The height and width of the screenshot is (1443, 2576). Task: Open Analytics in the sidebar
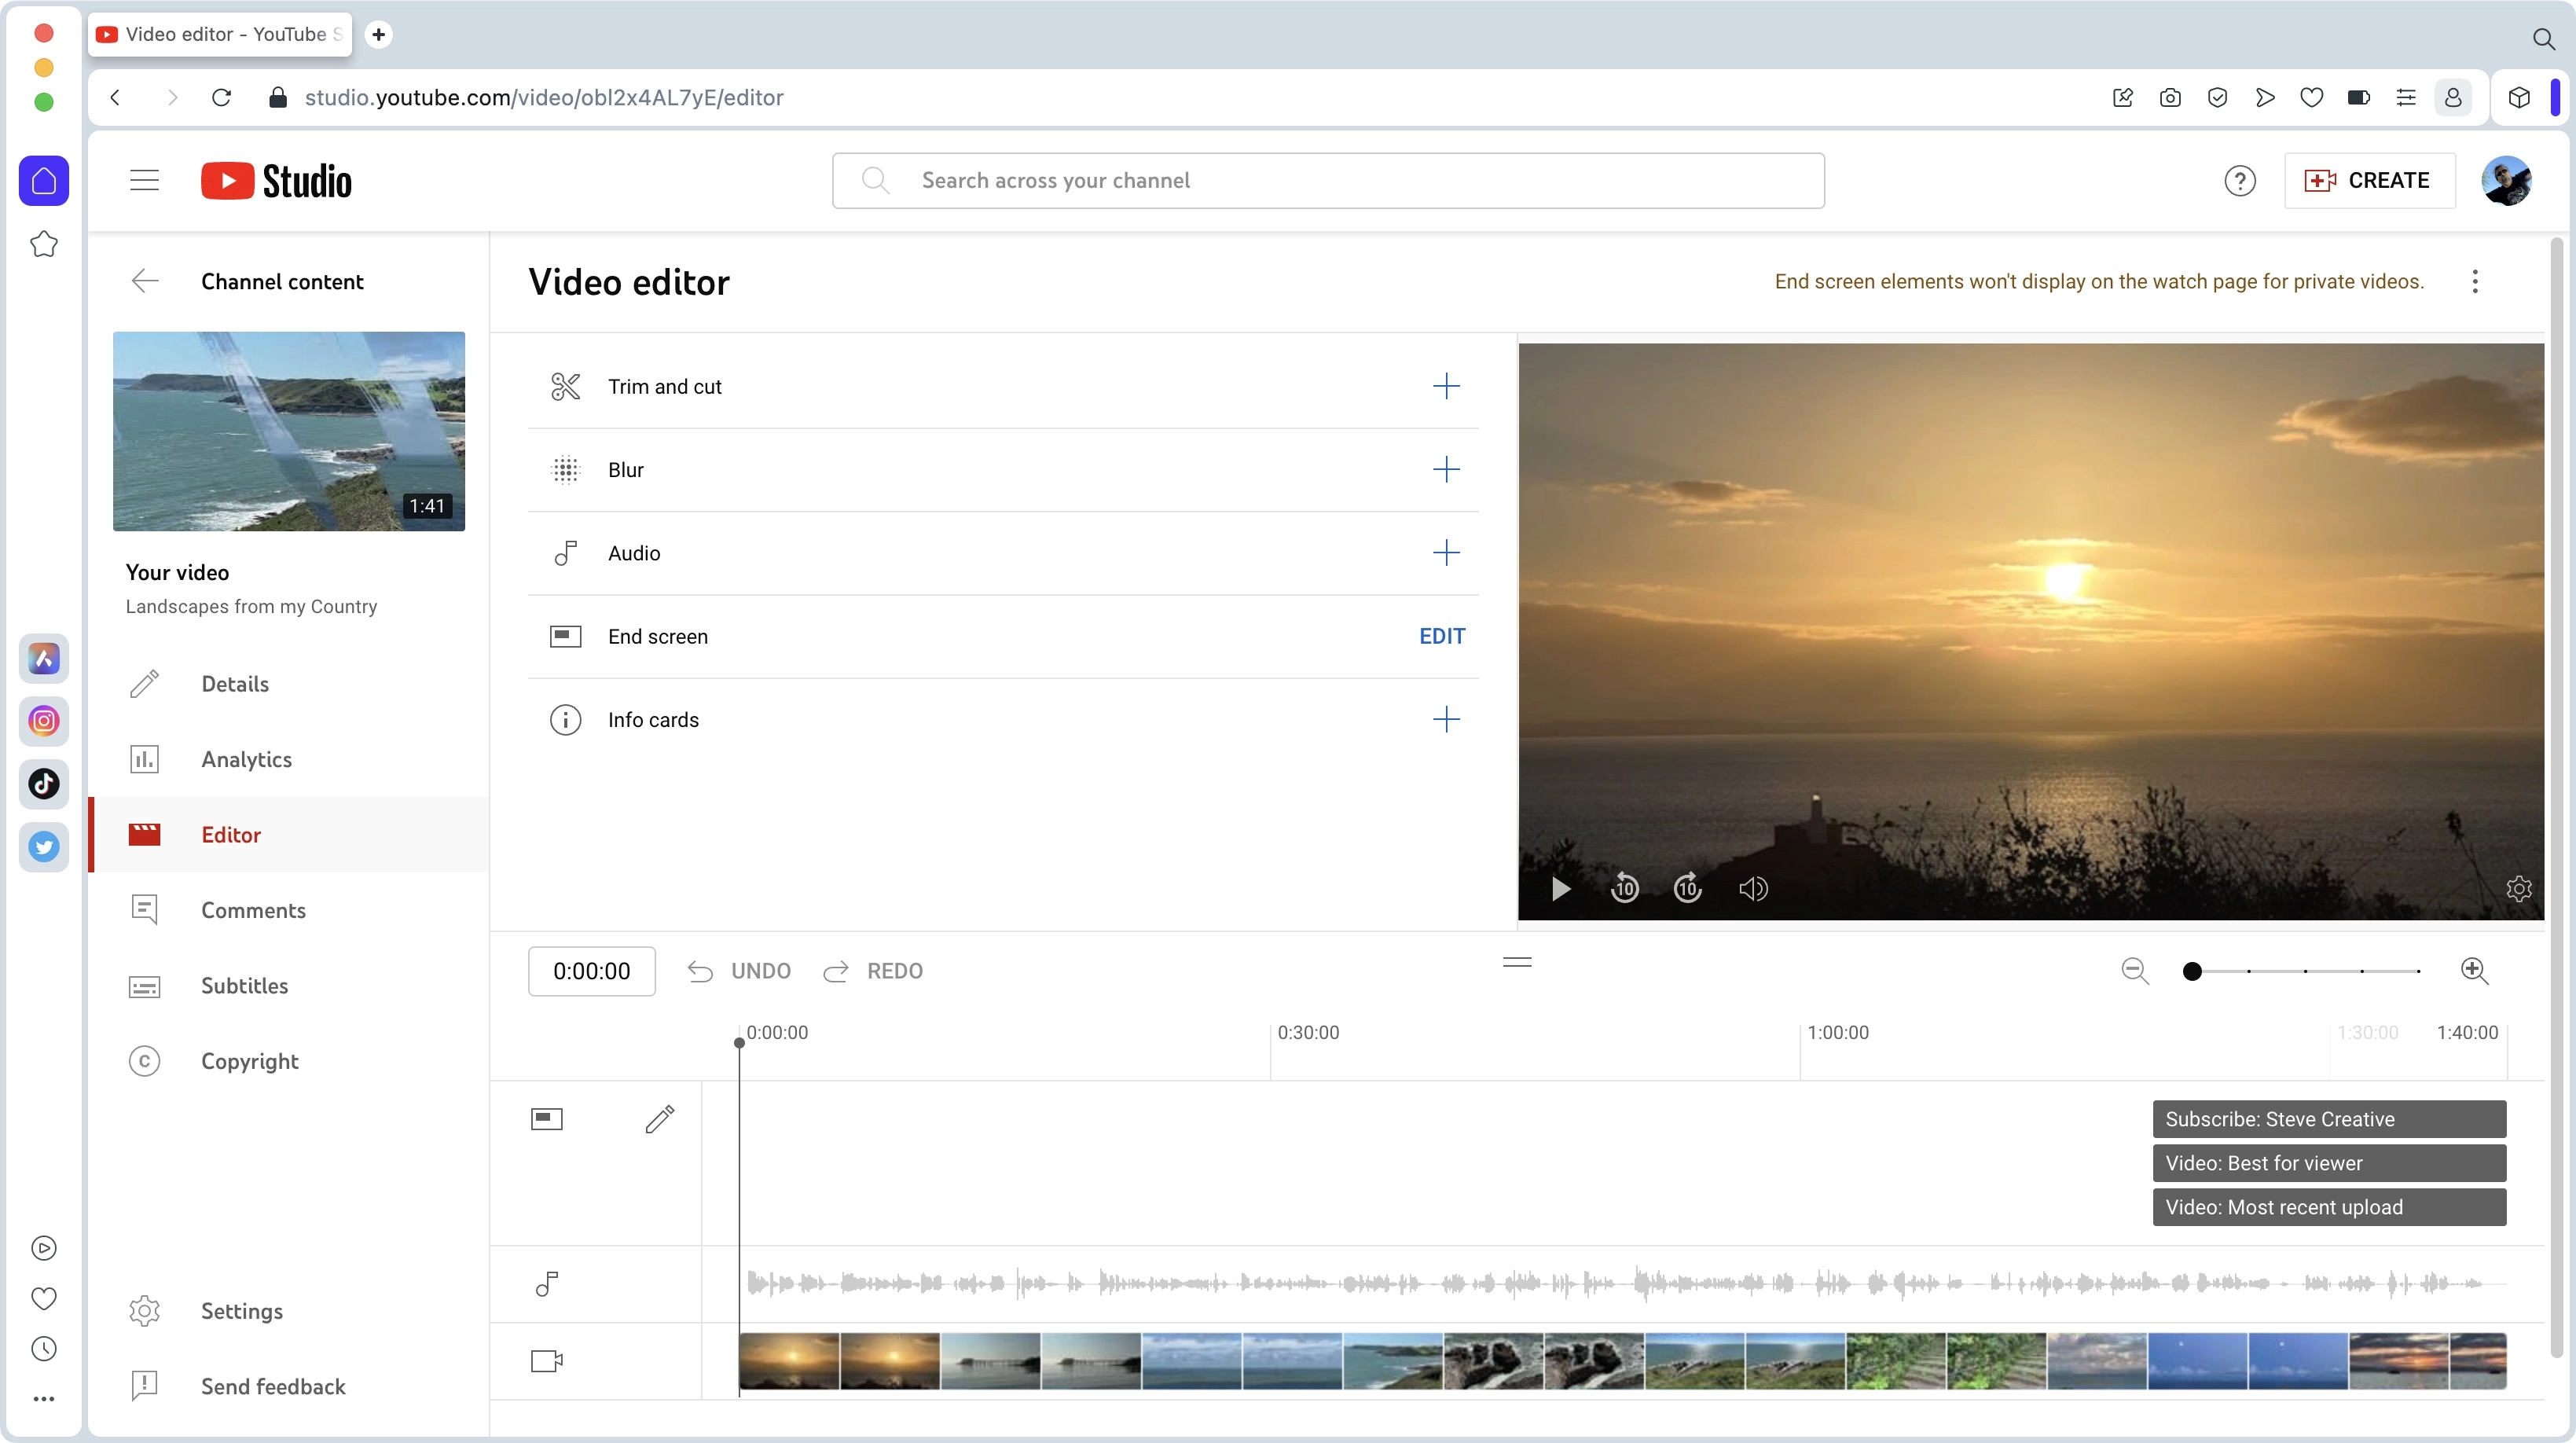(x=246, y=759)
